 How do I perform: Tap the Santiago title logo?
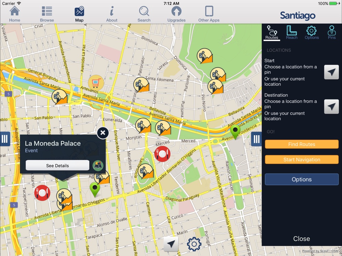(x=298, y=16)
